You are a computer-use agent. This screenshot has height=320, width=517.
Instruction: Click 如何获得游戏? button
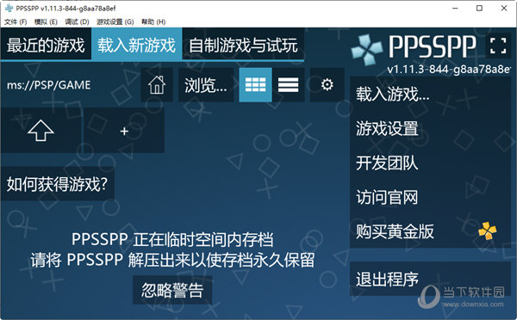click(58, 184)
